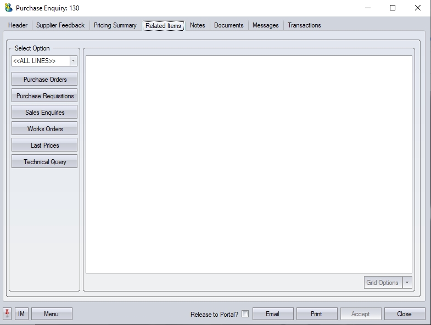Viewport: 431px width, 325px height.
Task: Expand the Grid Options dropdown arrow
Action: click(407, 283)
